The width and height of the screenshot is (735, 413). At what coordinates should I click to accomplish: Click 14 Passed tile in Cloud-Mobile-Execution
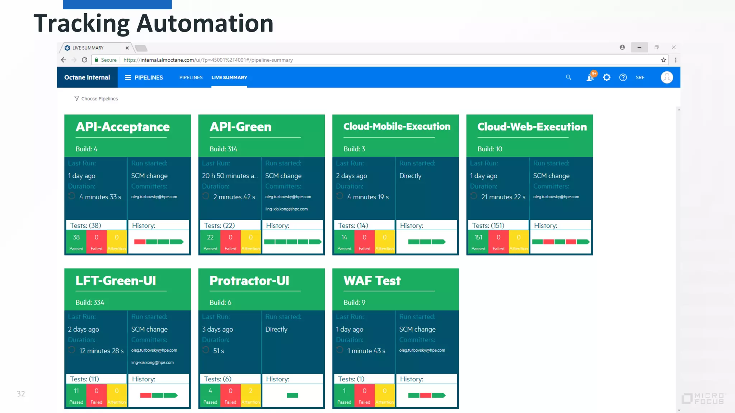click(344, 242)
